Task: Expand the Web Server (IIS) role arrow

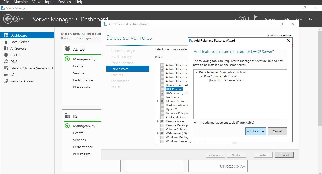Action: point(158,133)
